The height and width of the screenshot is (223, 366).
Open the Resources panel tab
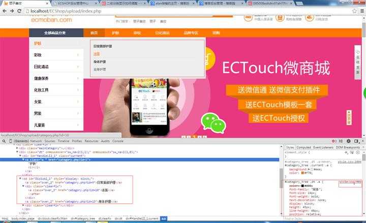pos(91,141)
